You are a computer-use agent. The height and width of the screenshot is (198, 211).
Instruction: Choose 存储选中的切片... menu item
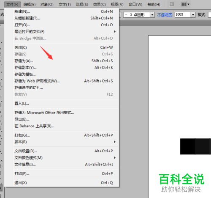point(66,88)
